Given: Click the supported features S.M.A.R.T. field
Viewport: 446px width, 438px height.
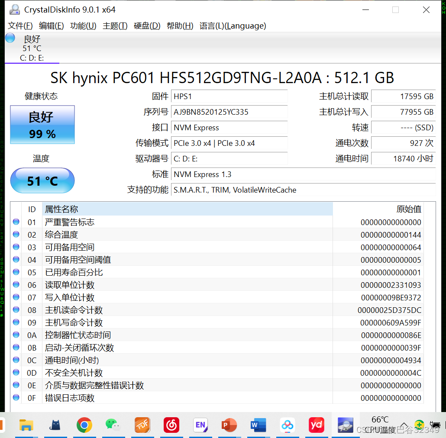Looking at the screenshot, I should tap(303, 190).
